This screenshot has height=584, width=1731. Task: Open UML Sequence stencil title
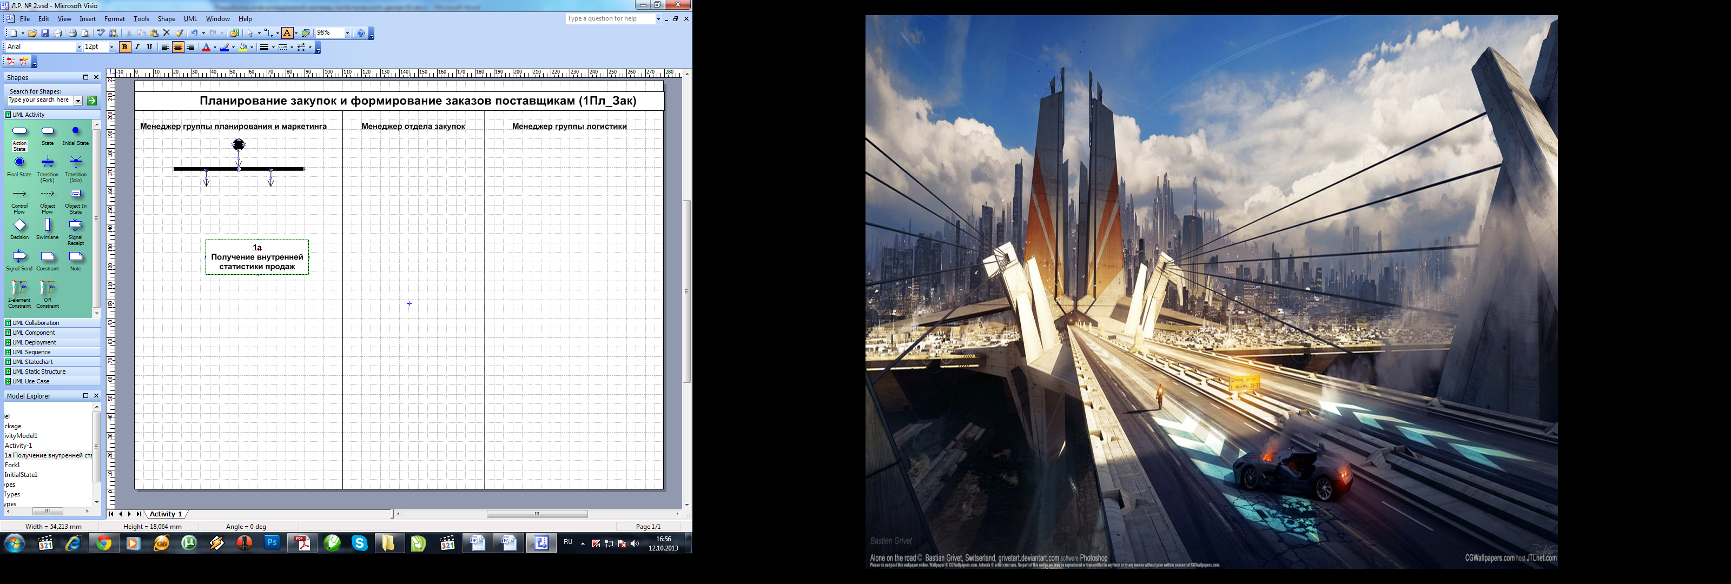click(x=52, y=352)
